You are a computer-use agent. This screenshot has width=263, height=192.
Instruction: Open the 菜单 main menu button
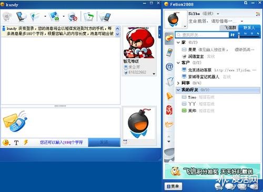[173, 186]
